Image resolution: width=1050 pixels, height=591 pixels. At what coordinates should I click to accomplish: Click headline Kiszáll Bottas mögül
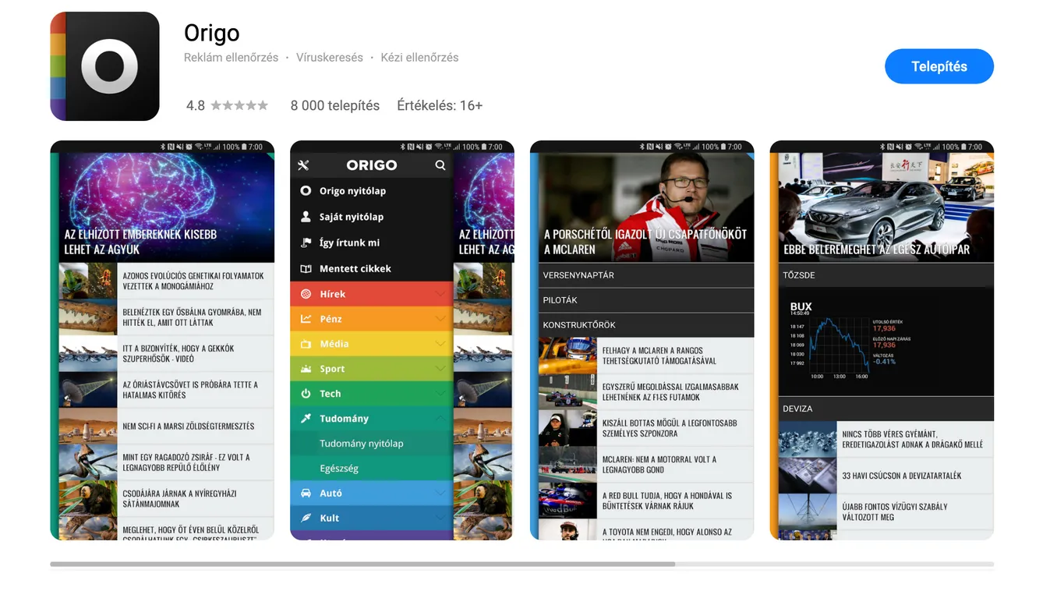670,428
